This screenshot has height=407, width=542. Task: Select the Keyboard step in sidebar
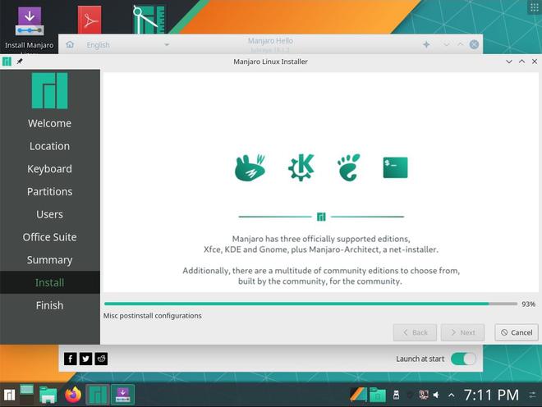click(x=50, y=169)
